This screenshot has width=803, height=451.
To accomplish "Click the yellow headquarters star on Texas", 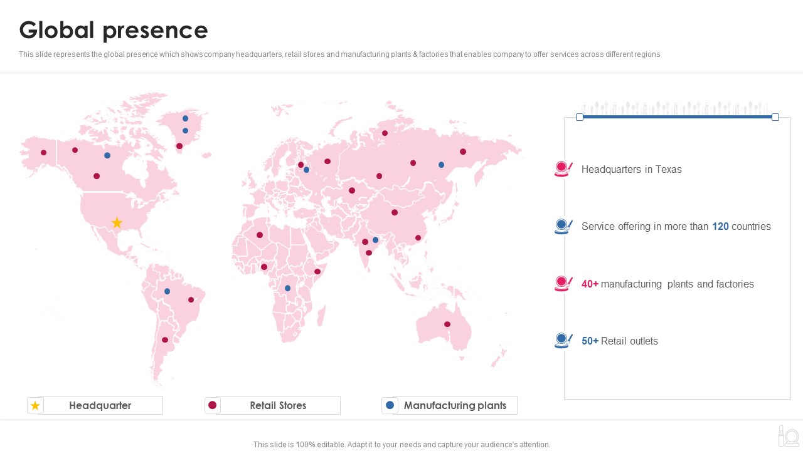I will click(x=117, y=222).
